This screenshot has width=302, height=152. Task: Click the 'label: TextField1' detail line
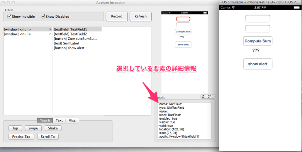170,115
